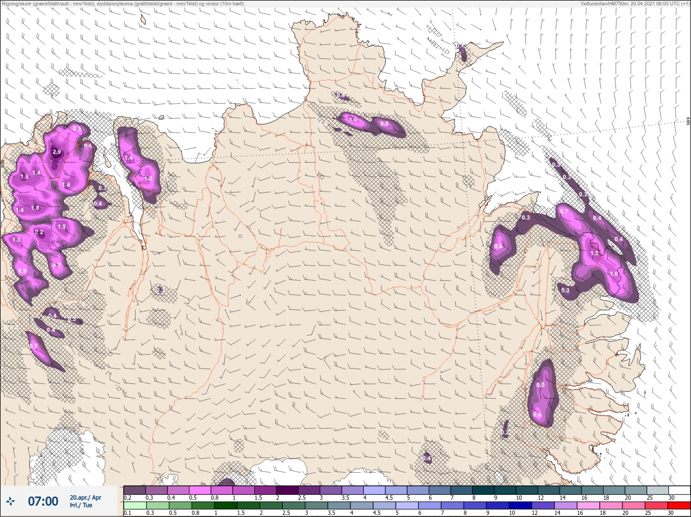
Task: Click the 1.8 precipitation value on the map
Action: (36, 208)
